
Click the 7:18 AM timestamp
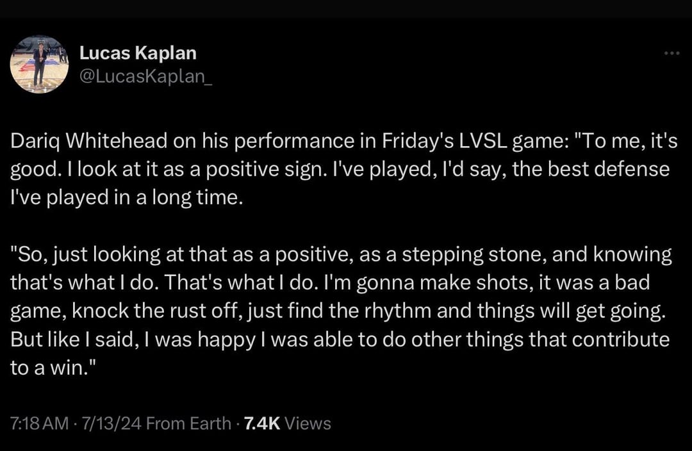[38, 423]
